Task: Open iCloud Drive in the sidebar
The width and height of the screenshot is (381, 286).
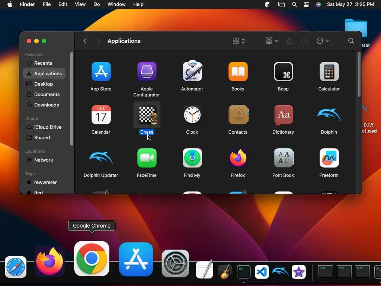Action: click(x=44, y=127)
